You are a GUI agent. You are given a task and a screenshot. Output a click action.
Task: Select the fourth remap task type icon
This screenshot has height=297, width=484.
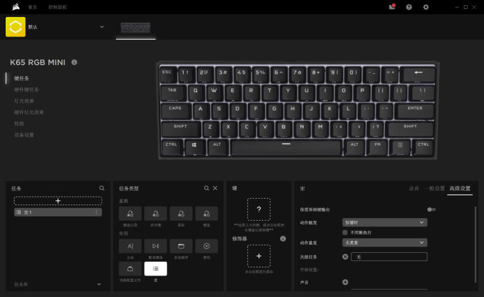click(x=206, y=213)
